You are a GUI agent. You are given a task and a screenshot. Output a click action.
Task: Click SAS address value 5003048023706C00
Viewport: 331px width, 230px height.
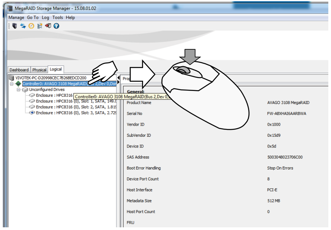pos(285,157)
